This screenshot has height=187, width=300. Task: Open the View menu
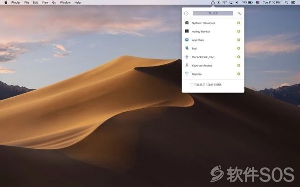click(45, 2)
